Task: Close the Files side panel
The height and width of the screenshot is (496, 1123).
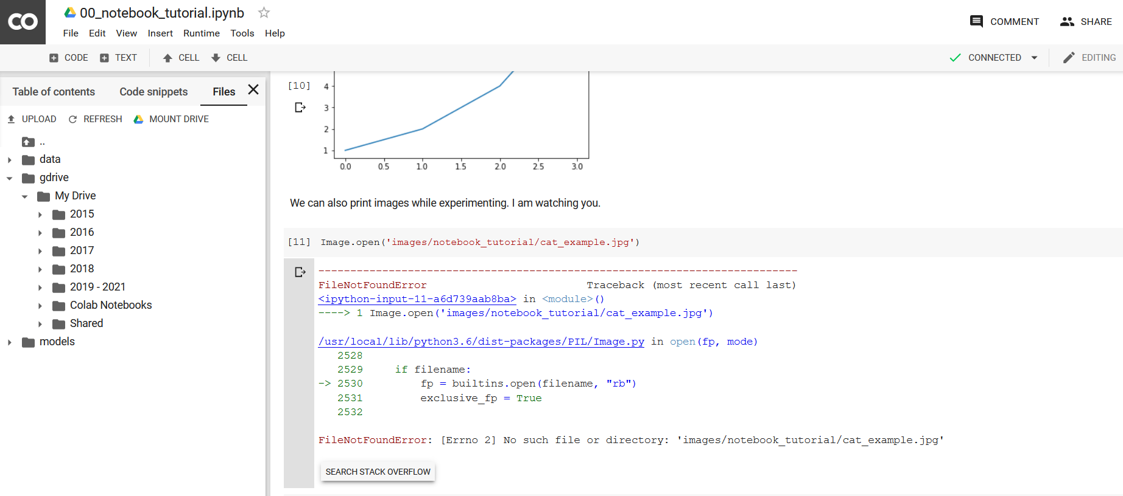Action: 253,90
